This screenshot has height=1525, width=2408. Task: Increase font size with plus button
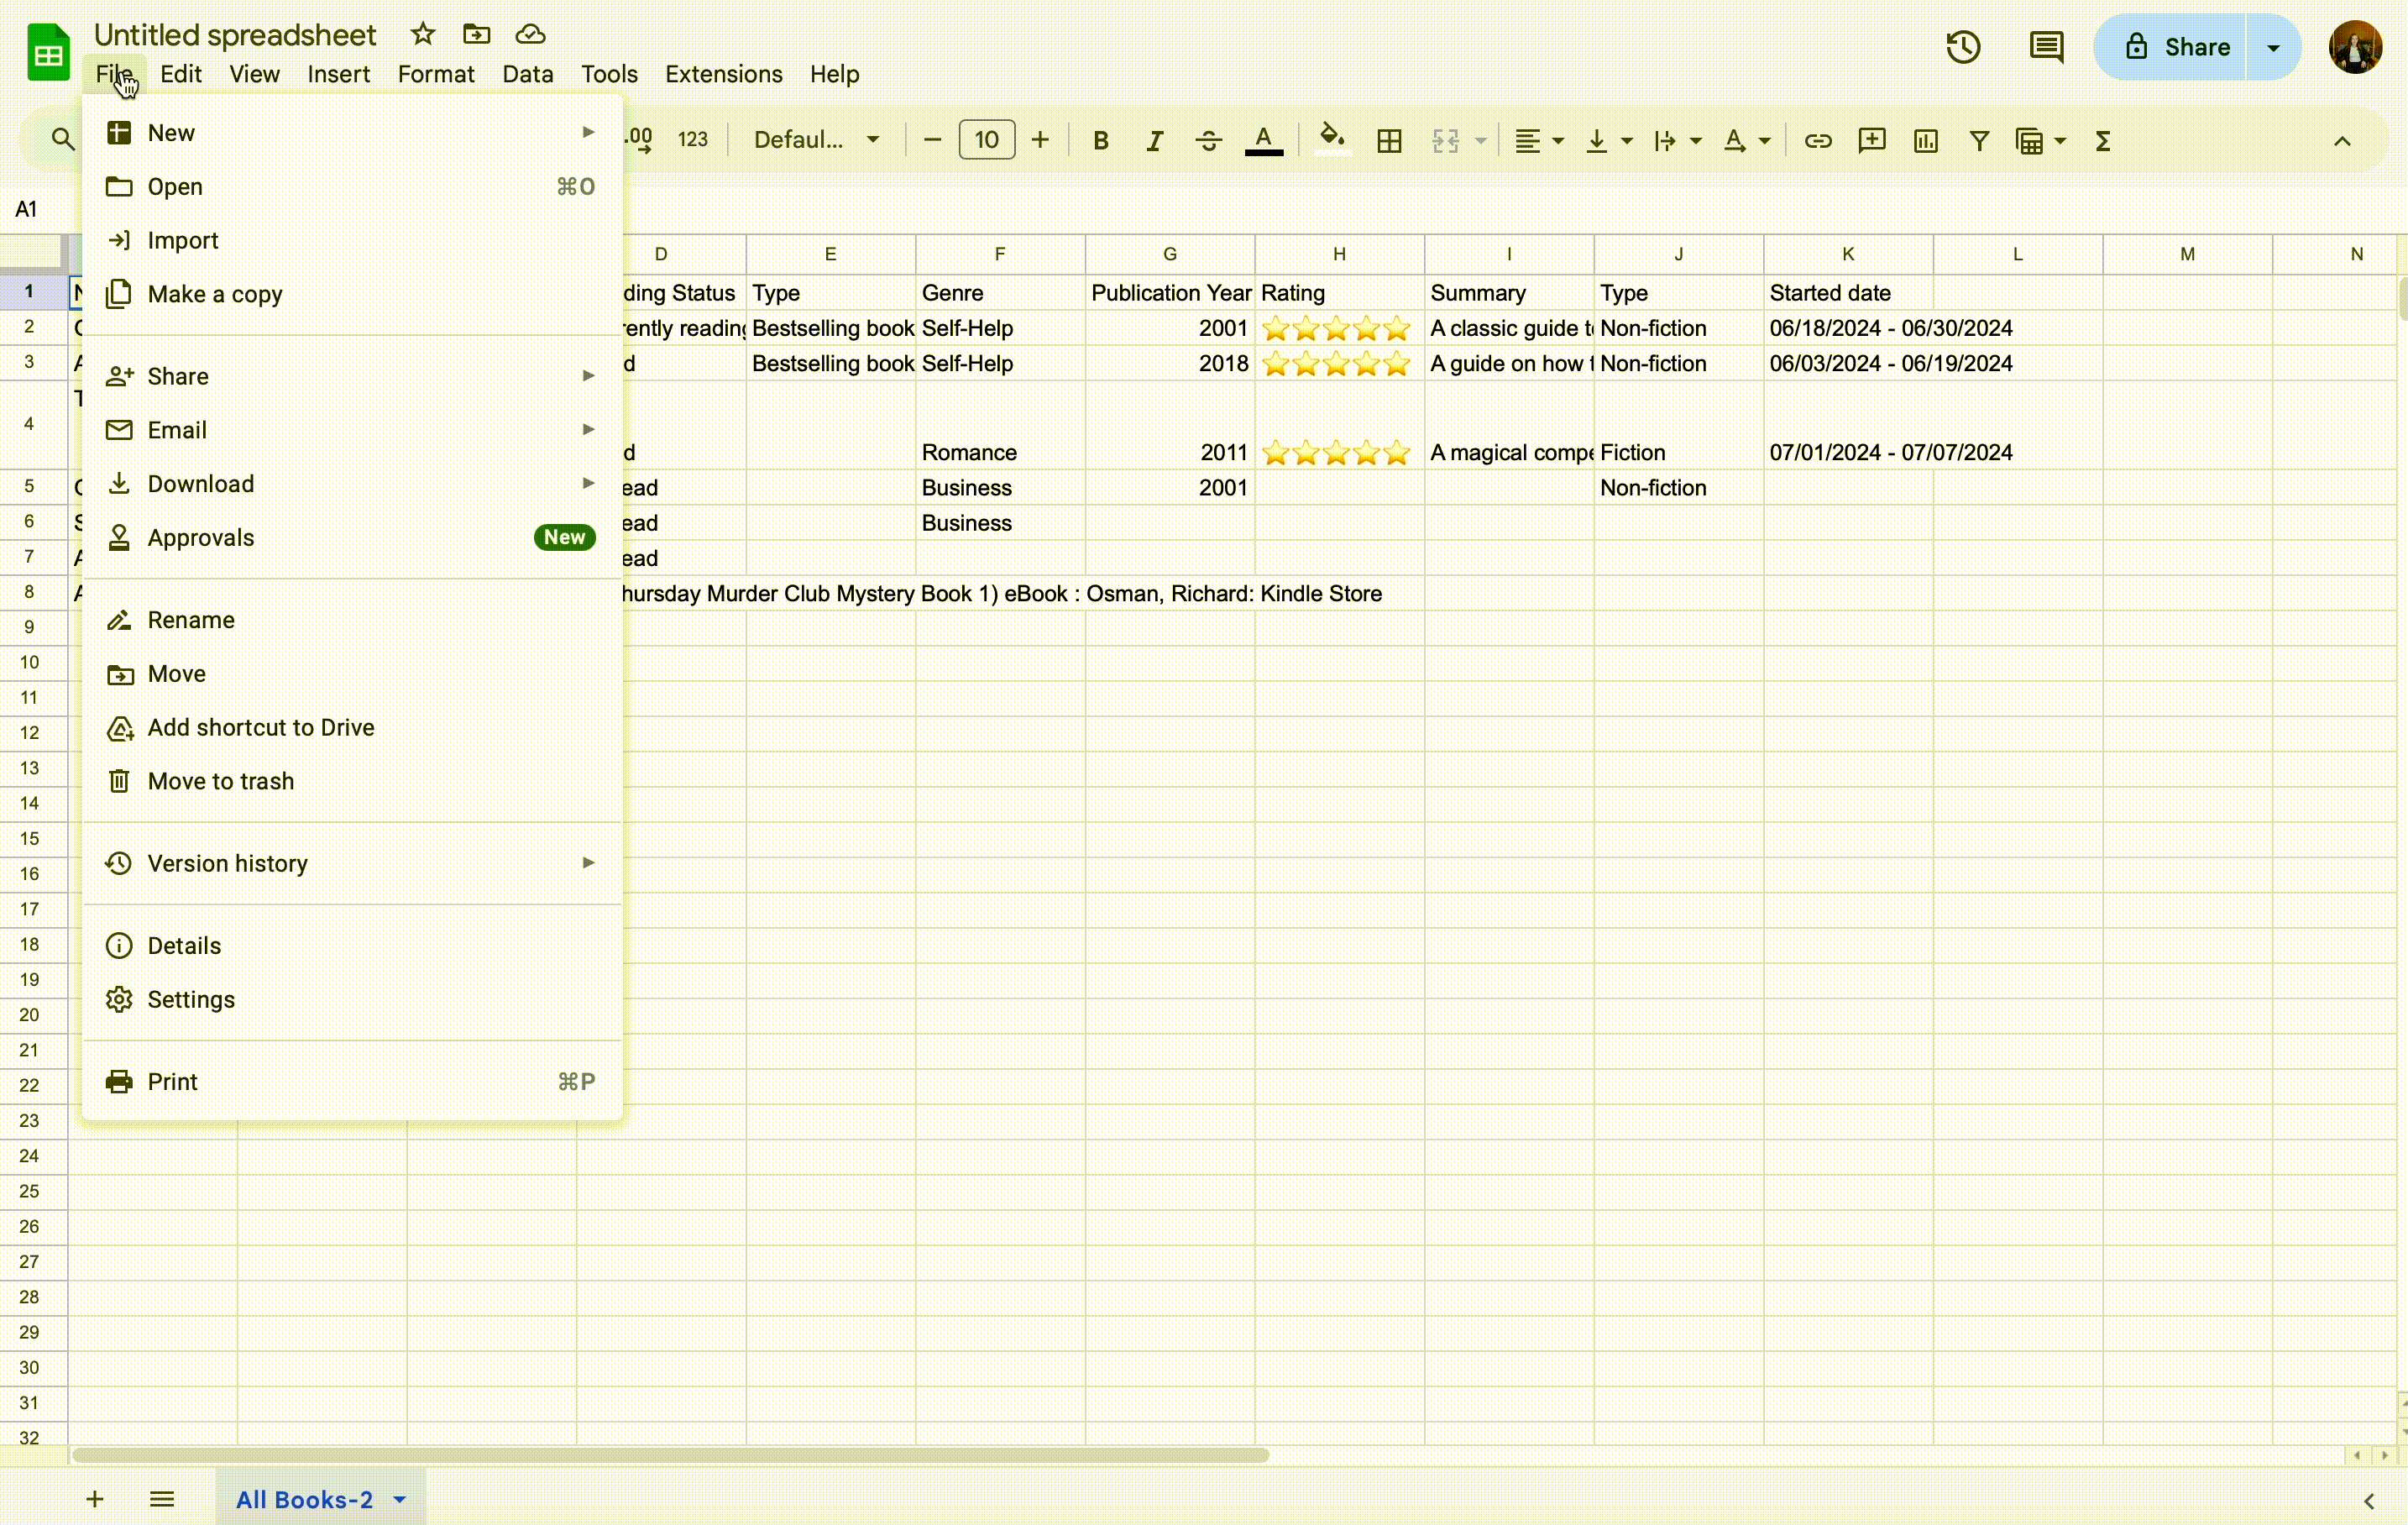pyautogui.click(x=1040, y=140)
